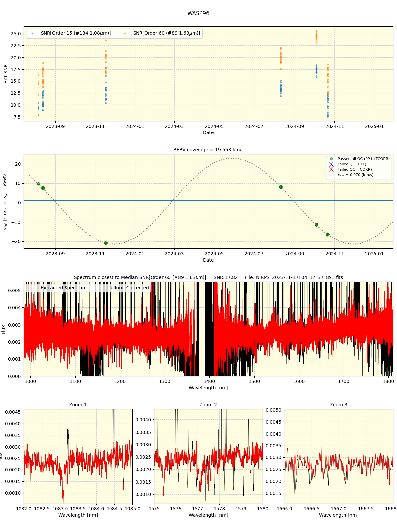Click the Zoom 1 subplot title

coord(78,405)
